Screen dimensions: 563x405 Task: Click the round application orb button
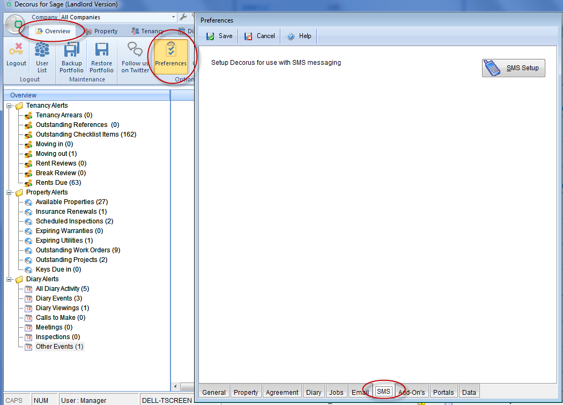coord(15,25)
